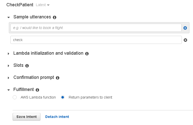Click the Save Intent button
The height and width of the screenshot is (125, 193).
pyautogui.click(x=27, y=117)
